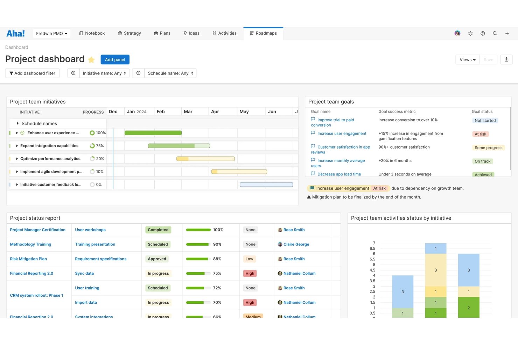Click the share export icon button
The width and height of the screenshot is (518, 345).
[x=506, y=60]
